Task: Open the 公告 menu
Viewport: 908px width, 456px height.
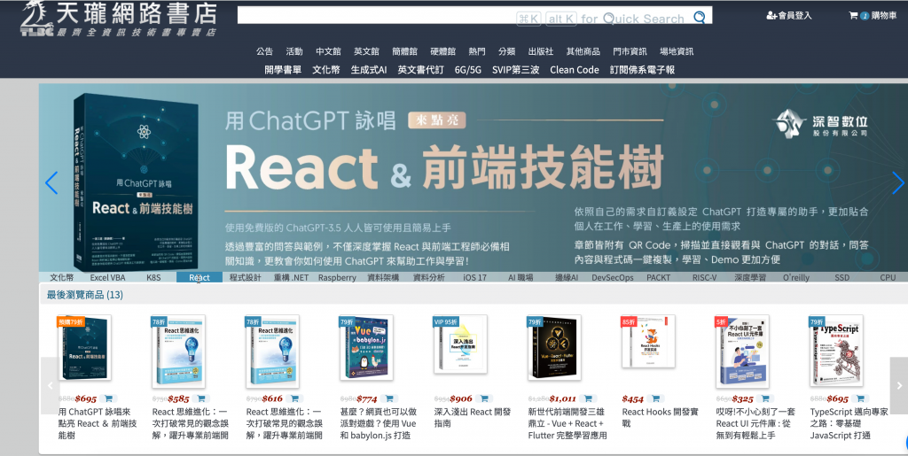Action: coord(264,51)
